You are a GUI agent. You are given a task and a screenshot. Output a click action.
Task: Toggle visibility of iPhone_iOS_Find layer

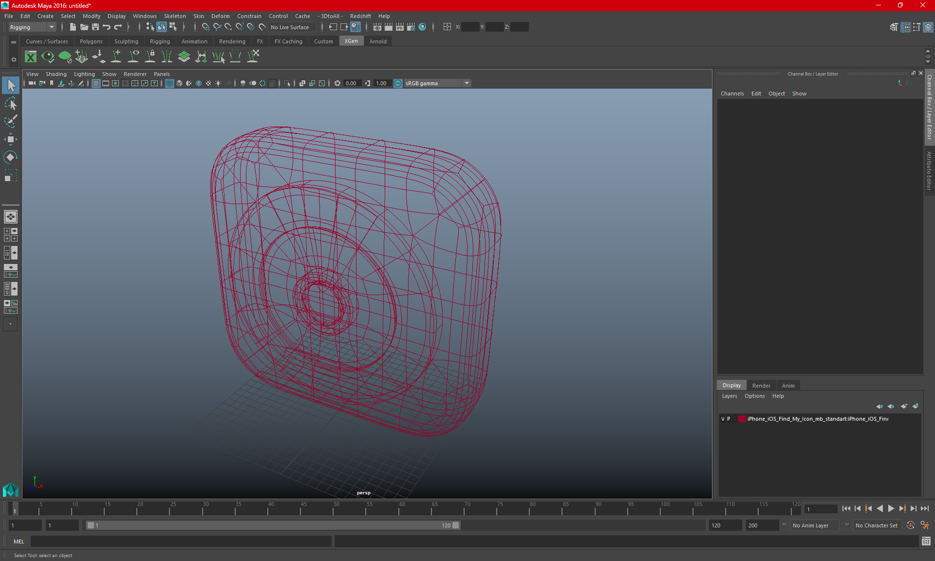click(724, 419)
